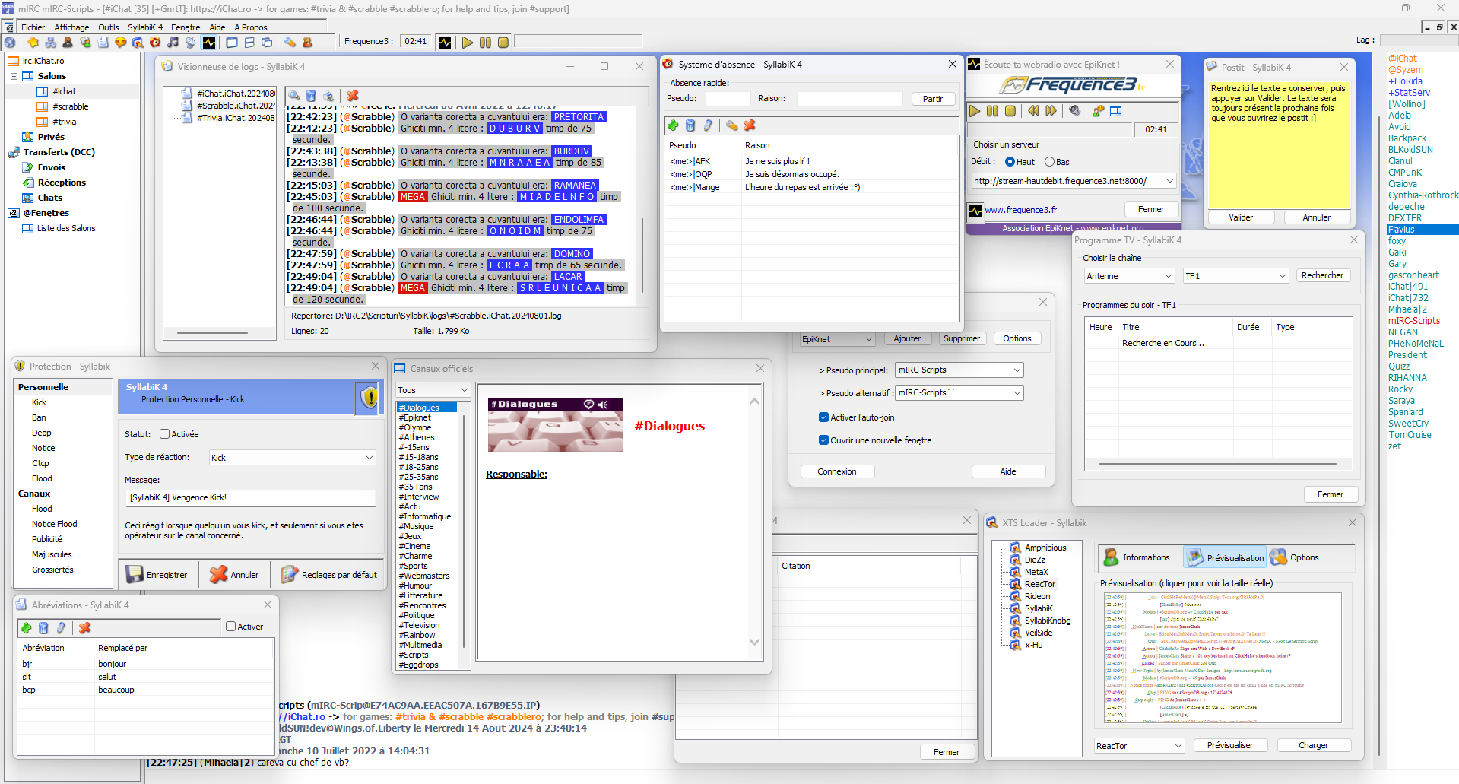Click the wrench options icon in main toolbar

pos(290,43)
